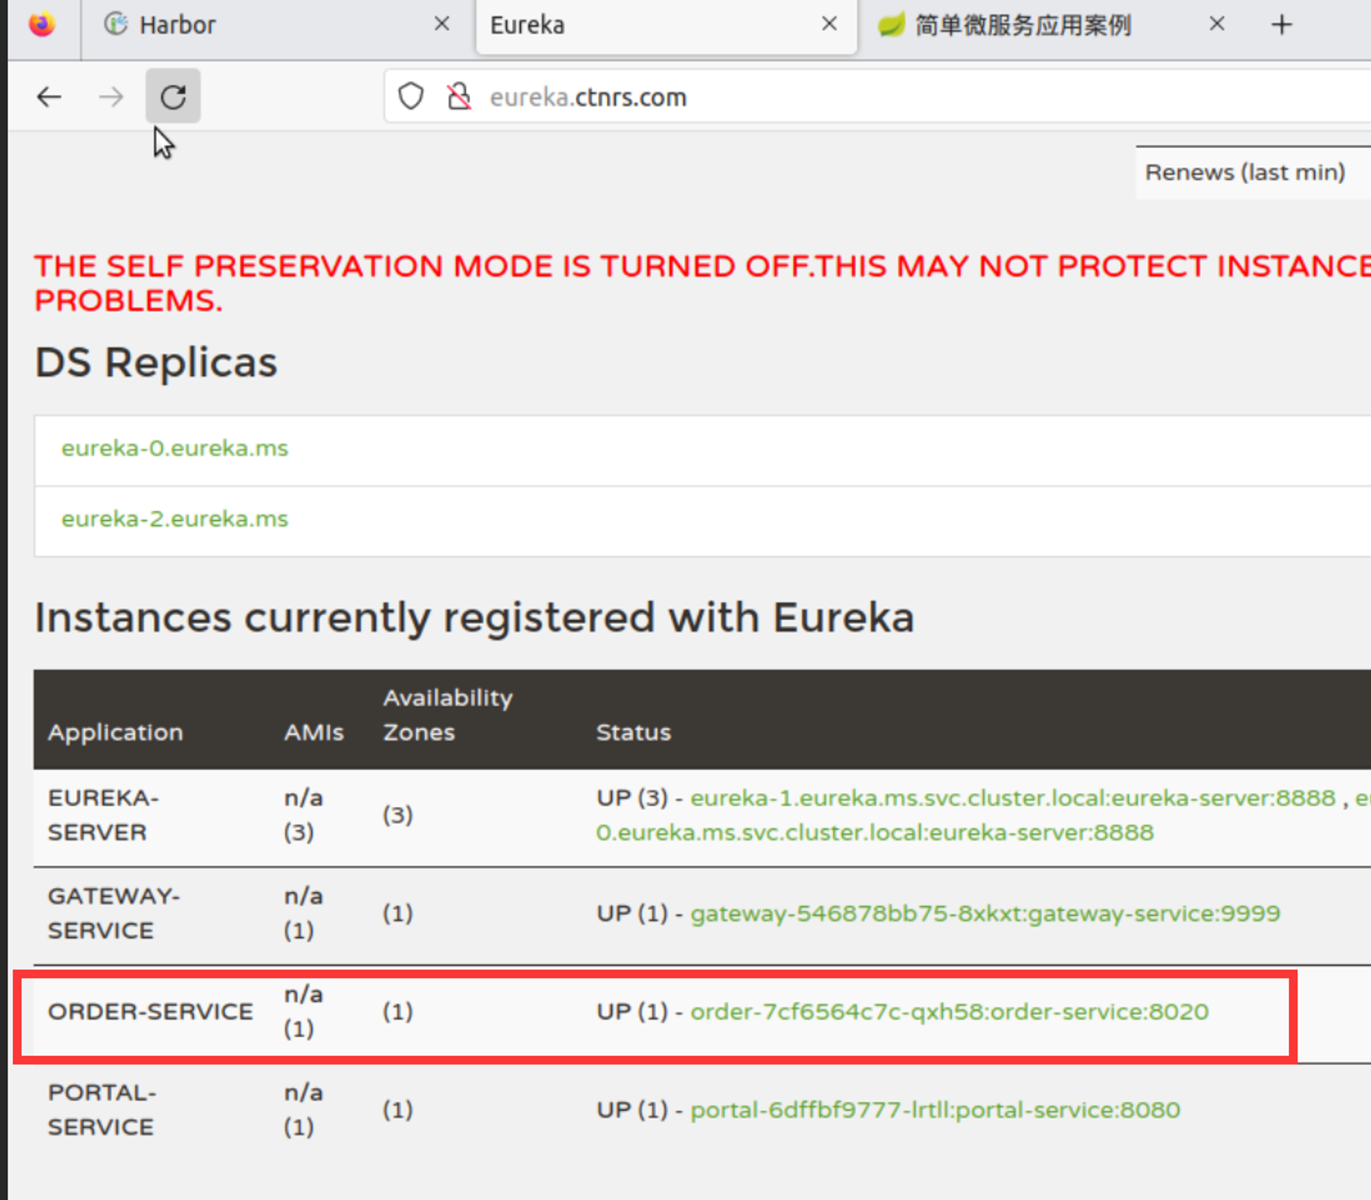Screen dimensions: 1371x1200
Task: Click the browser reload button
Action: (x=173, y=97)
